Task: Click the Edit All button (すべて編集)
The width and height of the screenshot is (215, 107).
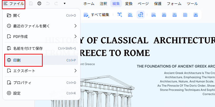Action: 96,15
